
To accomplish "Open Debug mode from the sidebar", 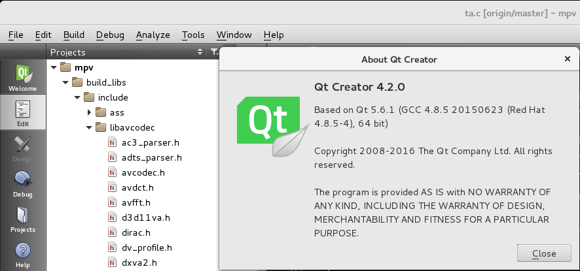I will 23,183.
